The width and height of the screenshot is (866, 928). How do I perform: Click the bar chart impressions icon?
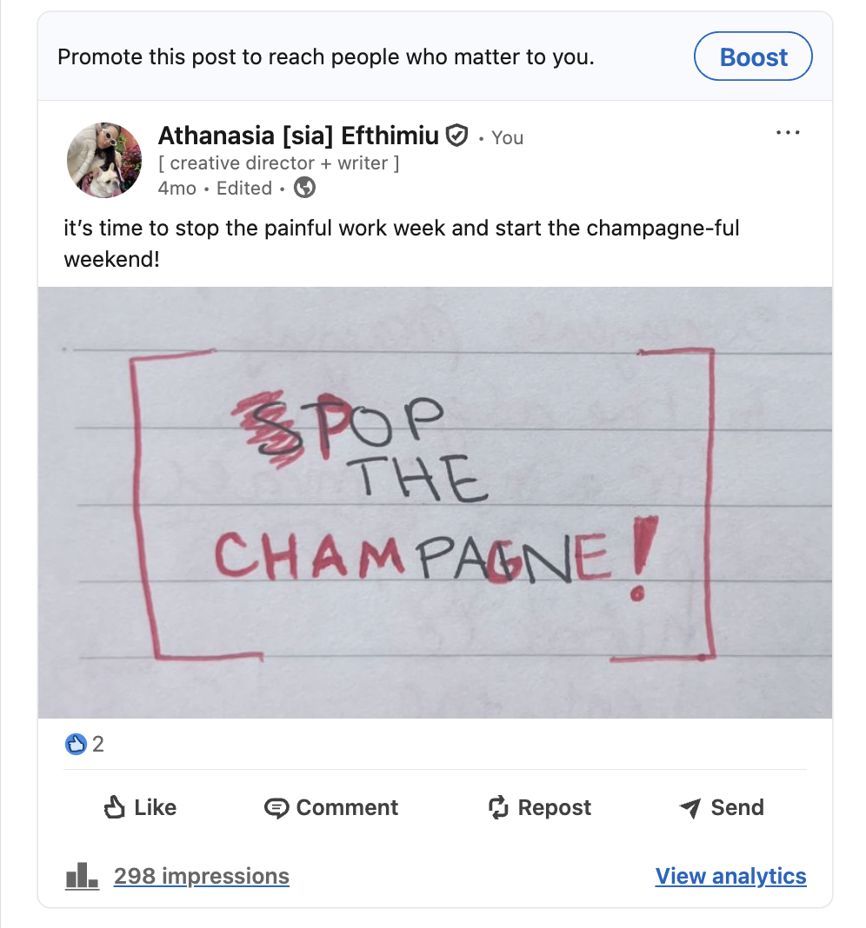(x=82, y=875)
